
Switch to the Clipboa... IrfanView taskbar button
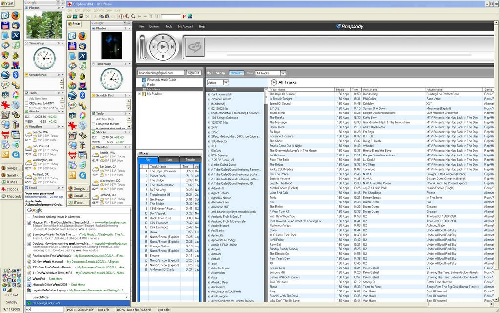click(x=12, y=189)
